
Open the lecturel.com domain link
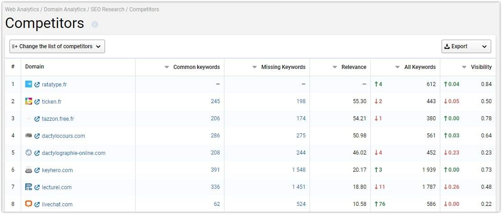pos(57,187)
